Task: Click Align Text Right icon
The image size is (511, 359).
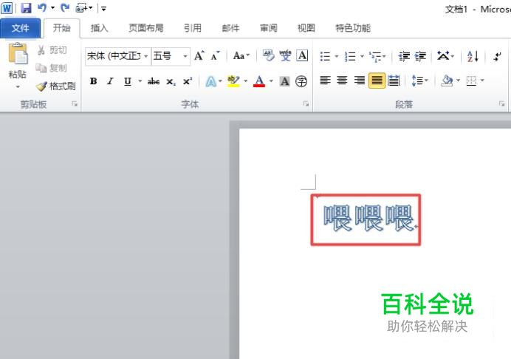Action: [x=360, y=81]
